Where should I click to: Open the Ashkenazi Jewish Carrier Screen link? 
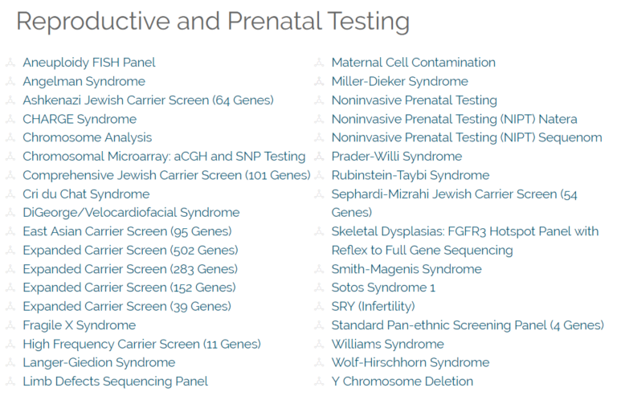[148, 100]
